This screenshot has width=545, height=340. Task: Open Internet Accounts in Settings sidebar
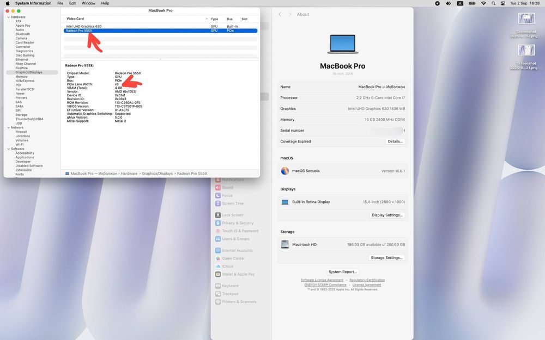pos(234,250)
